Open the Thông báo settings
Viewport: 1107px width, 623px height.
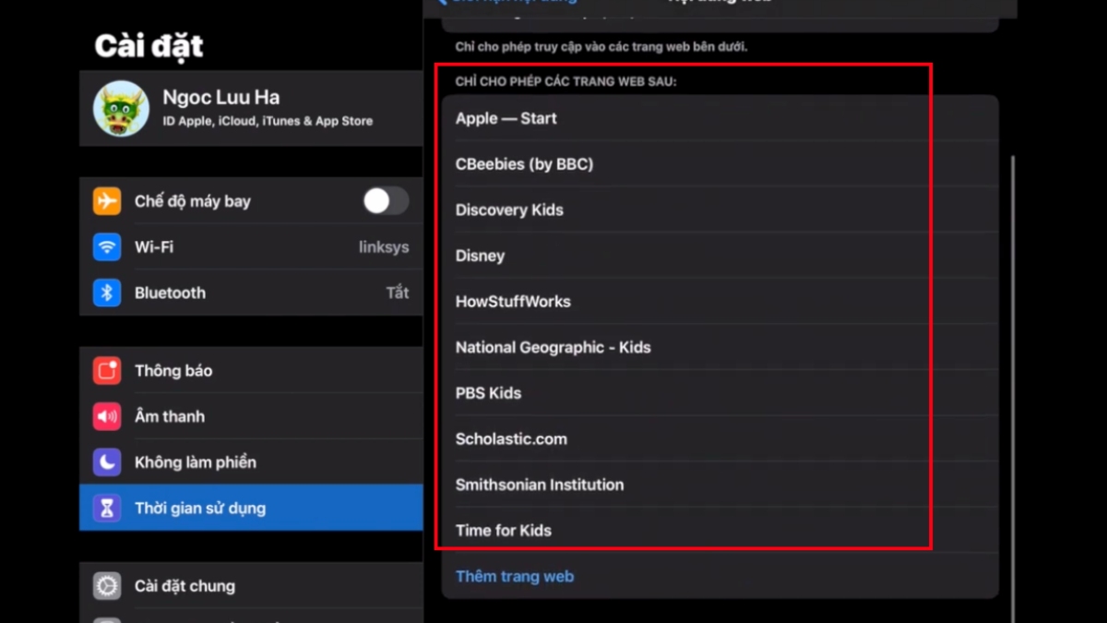pos(251,371)
